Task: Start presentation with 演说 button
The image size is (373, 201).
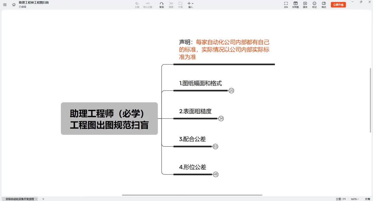Action: [305, 5]
